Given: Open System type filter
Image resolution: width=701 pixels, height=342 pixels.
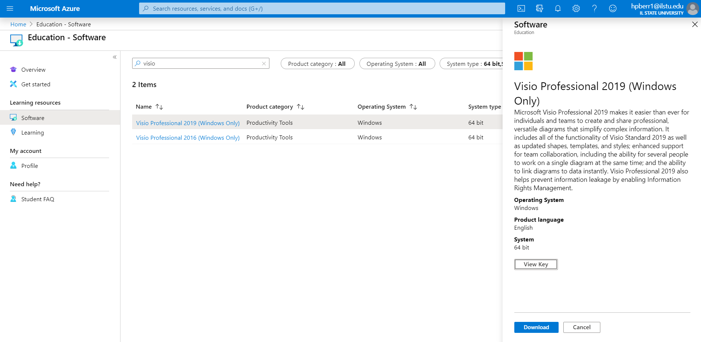Looking at the screenshot, I should [x=471, y=63].
